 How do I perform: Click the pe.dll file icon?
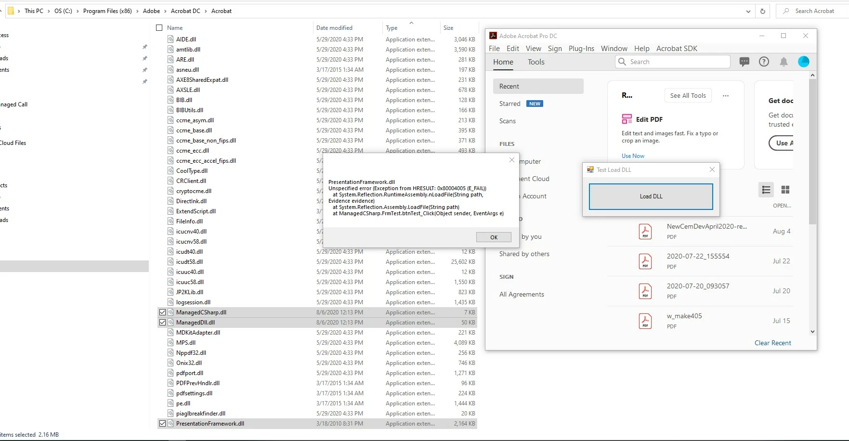[170, 403]
